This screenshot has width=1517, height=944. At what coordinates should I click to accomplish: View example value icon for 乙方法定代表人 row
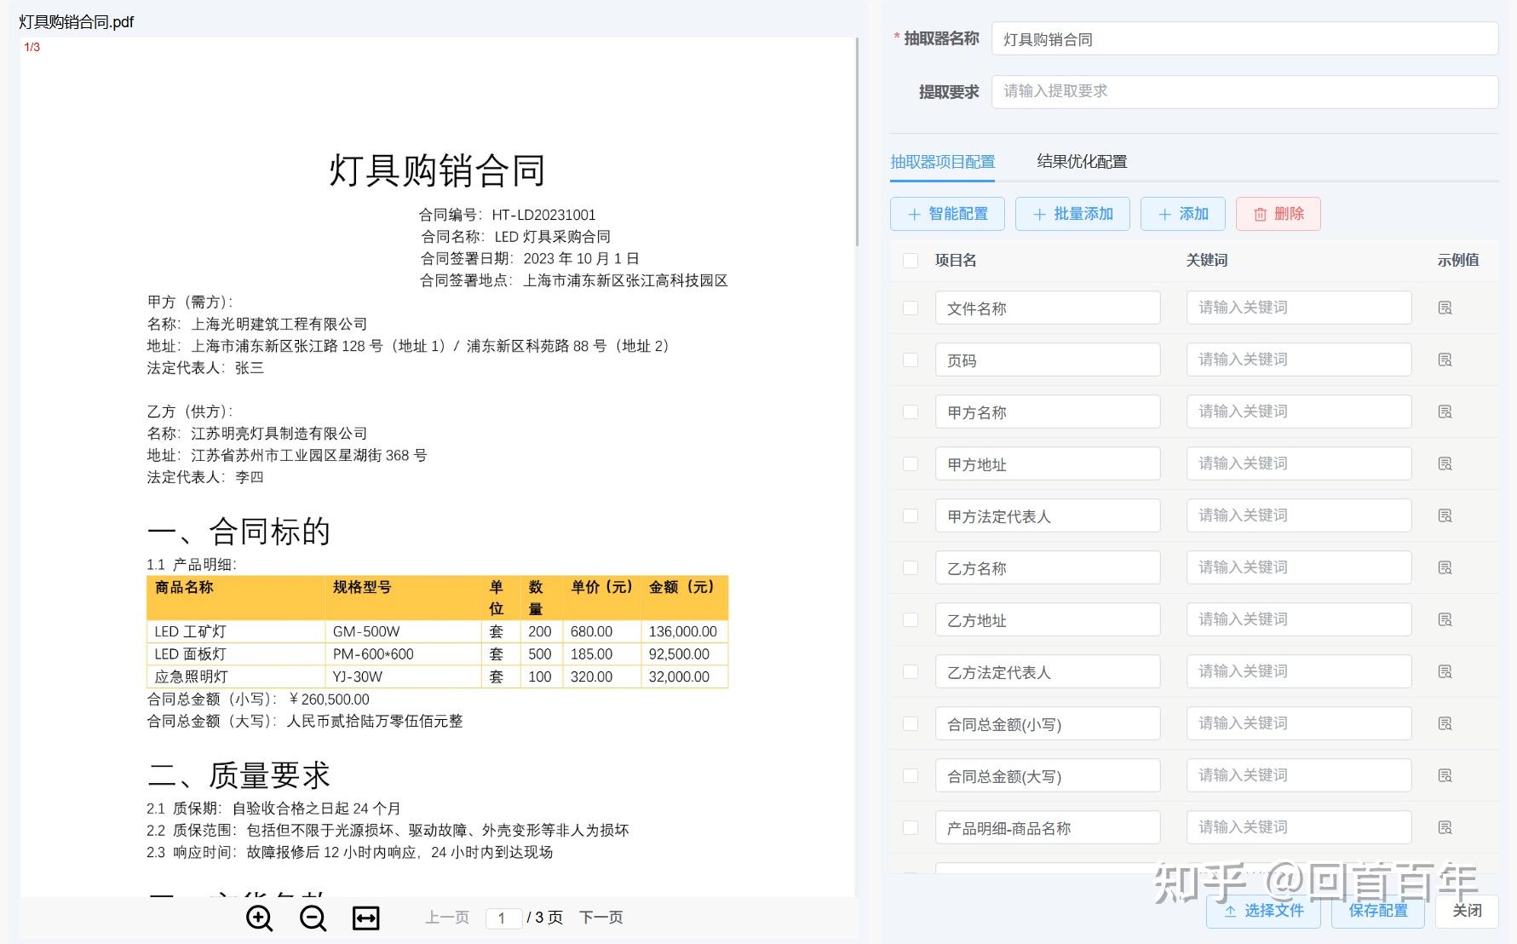point(1445,671)
